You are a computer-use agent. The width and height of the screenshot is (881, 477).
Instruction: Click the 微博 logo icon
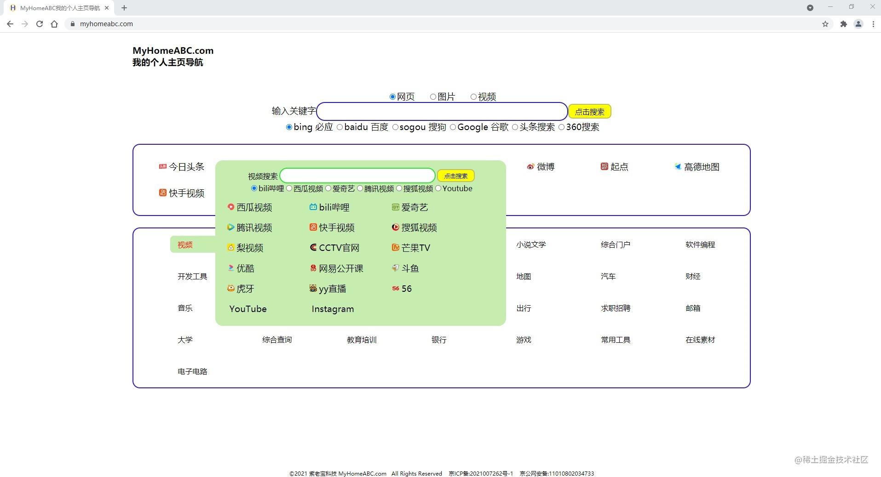[x=530, y=166]
